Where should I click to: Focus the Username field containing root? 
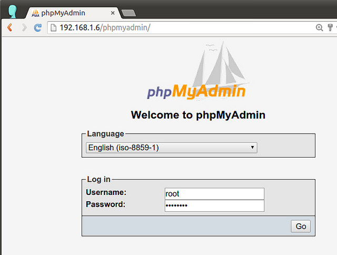(x=214, y=194)
